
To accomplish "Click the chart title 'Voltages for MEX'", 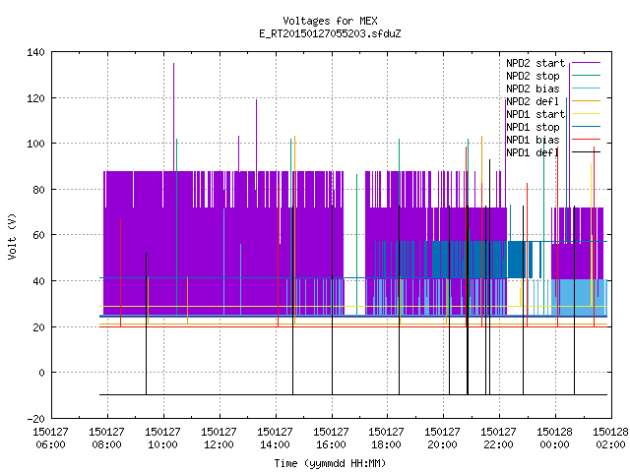I will (x=330, y=21).
